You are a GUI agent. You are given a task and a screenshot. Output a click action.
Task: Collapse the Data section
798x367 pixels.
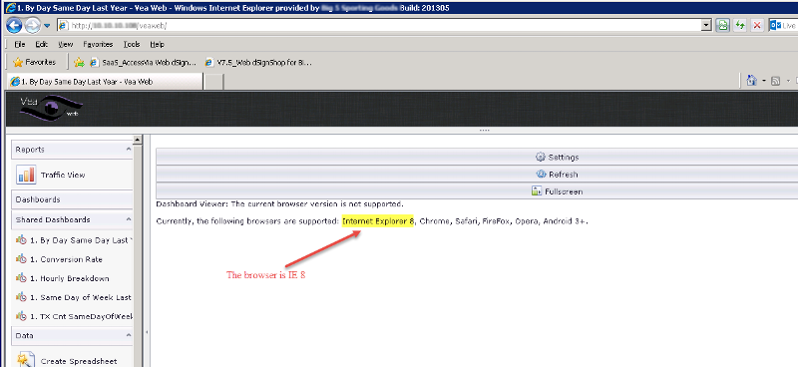[129, 335]
